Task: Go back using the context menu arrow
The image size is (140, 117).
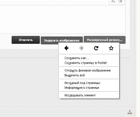Action: pos(66,48)
